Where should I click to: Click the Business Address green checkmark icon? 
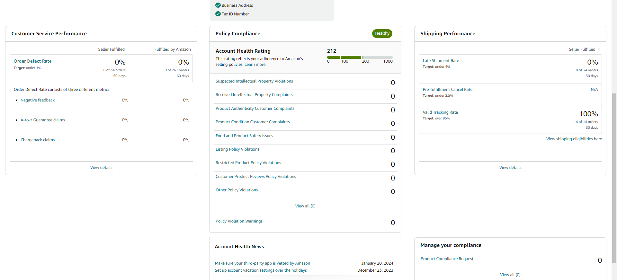pyautogui.click(x=218, y=5)
